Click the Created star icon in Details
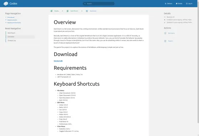This screenshot has height=136, width=199. [x=165, y=20]
